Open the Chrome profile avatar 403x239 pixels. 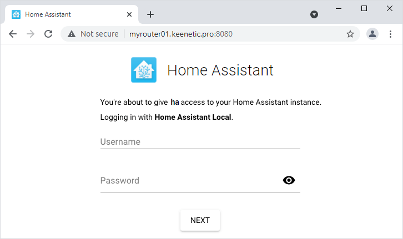tap(372, 34)
